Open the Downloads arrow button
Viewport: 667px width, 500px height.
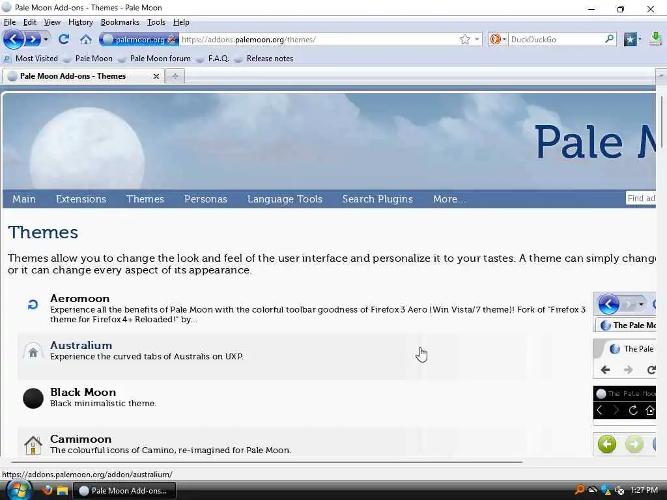pyautogui.click(x=655, y=40)
